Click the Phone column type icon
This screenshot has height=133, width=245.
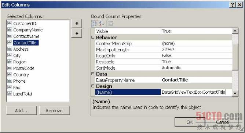(10, 81)
